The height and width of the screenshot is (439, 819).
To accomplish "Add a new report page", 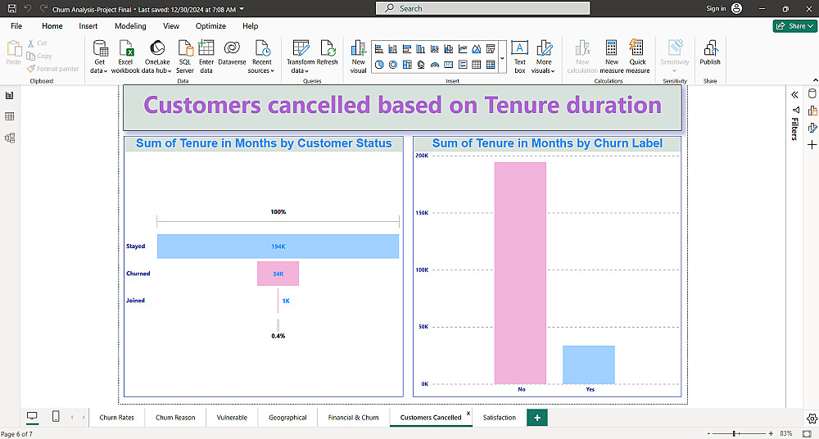I will [537, 418].
